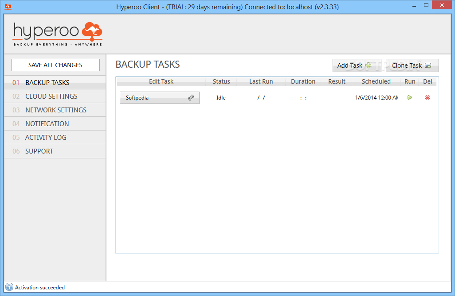Run the Softpedia backup task
Viewport: 455px width, 296px height.
pyautogui.click(x=409, y=98)
